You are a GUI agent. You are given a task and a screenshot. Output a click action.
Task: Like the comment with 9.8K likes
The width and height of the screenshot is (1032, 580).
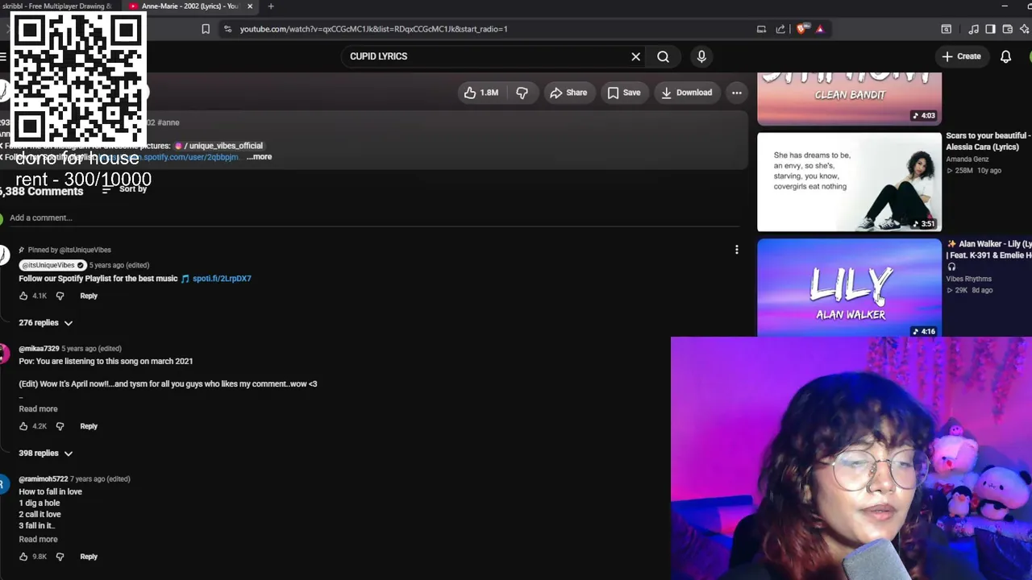[23, 557]
